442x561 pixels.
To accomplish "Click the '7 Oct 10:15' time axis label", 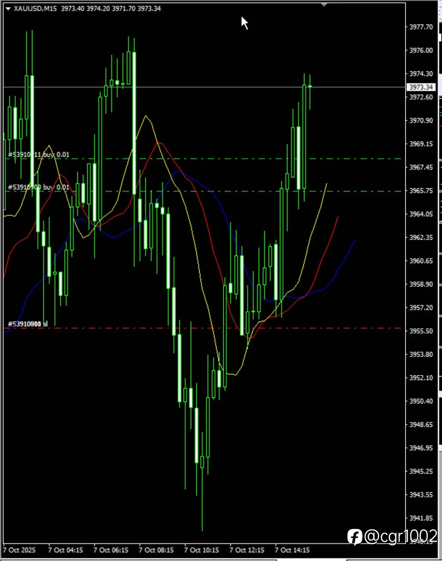I will point(201,550).
